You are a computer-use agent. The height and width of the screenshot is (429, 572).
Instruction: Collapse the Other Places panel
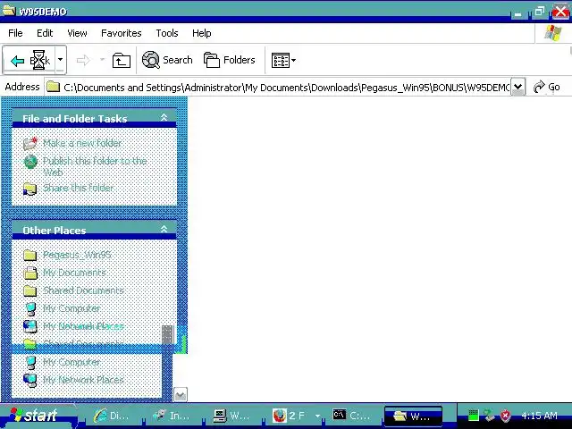[164, 229]
